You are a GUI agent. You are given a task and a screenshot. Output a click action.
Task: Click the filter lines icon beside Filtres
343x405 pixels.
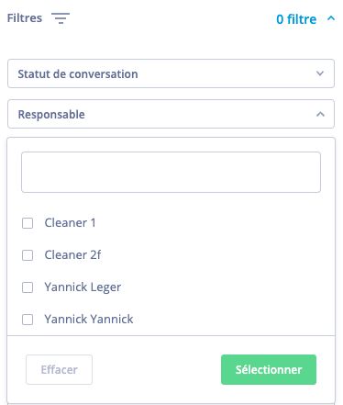tap(61, 18)
